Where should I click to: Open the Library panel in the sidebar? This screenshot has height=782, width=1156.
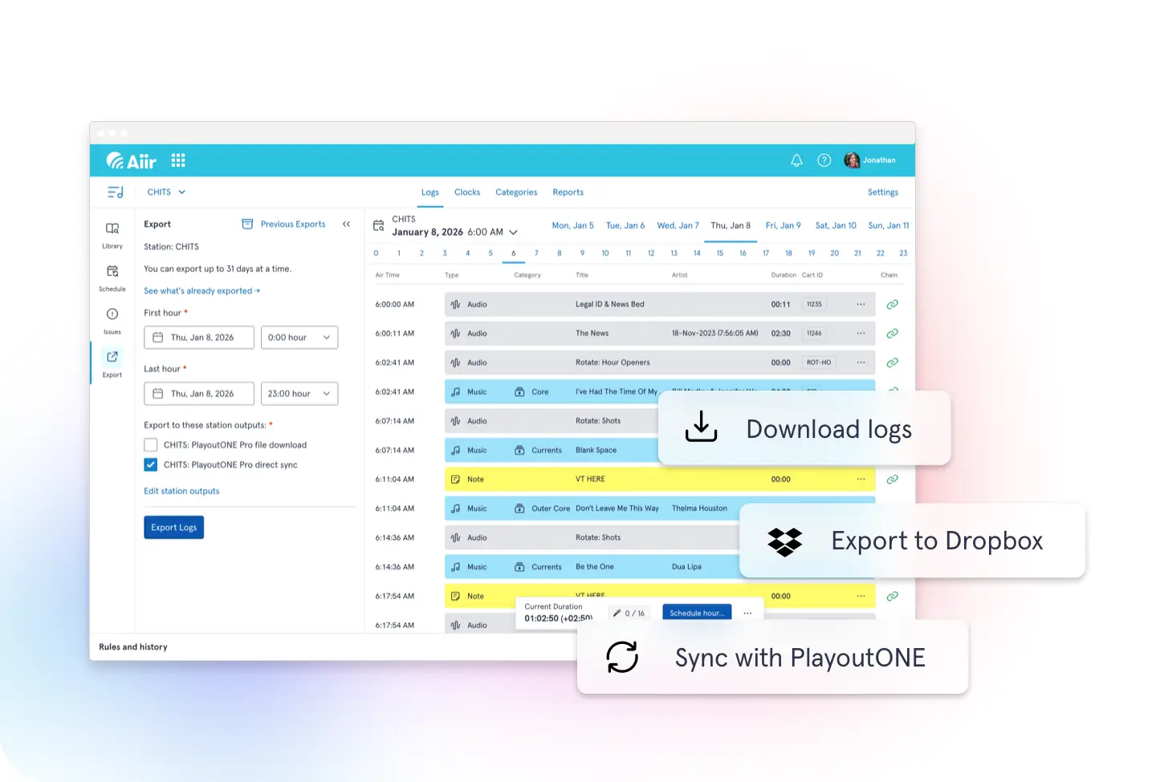pos(112,232)
